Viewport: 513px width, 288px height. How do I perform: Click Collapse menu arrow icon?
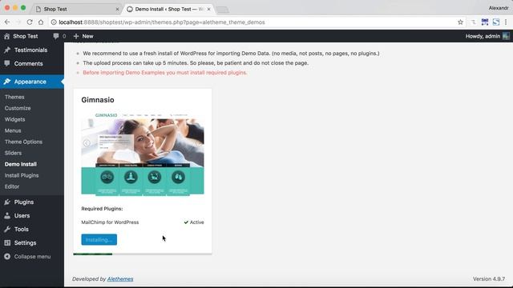coord(7,257)
